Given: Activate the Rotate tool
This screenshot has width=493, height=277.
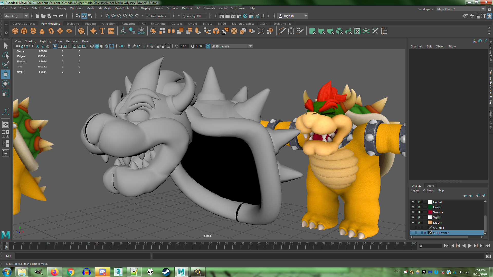Looking at the screenshot, I should click(6, 84).
